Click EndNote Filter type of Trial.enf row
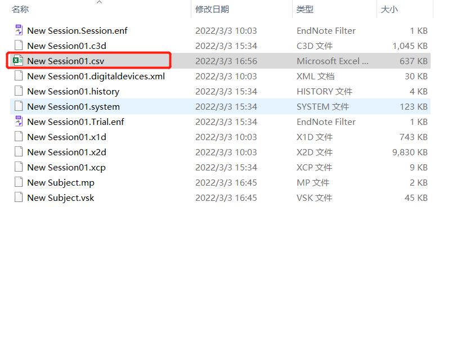Viewport: 466px width, 346px height. (x=326, y=122)
